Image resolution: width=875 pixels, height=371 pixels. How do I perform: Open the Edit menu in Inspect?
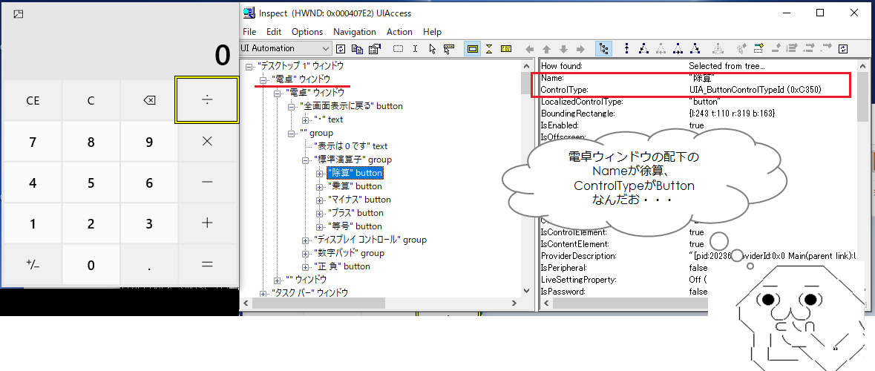point(273,32)
